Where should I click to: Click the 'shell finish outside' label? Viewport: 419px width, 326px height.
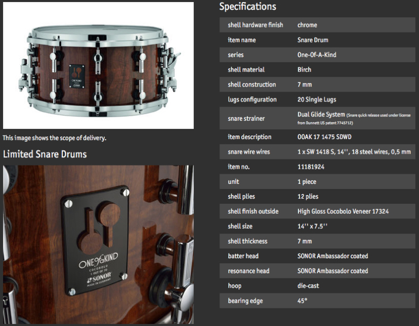point(253,212)
